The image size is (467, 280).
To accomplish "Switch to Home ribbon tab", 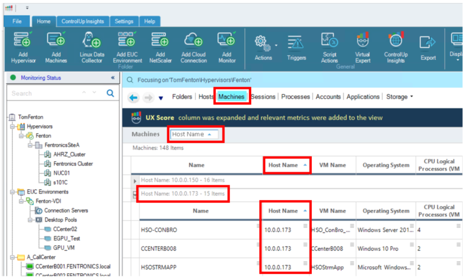I will click(44, 21).
